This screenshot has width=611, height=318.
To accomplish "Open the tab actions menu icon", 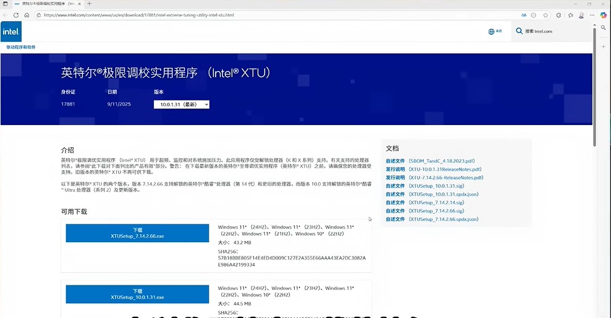I will click(6, 4).
